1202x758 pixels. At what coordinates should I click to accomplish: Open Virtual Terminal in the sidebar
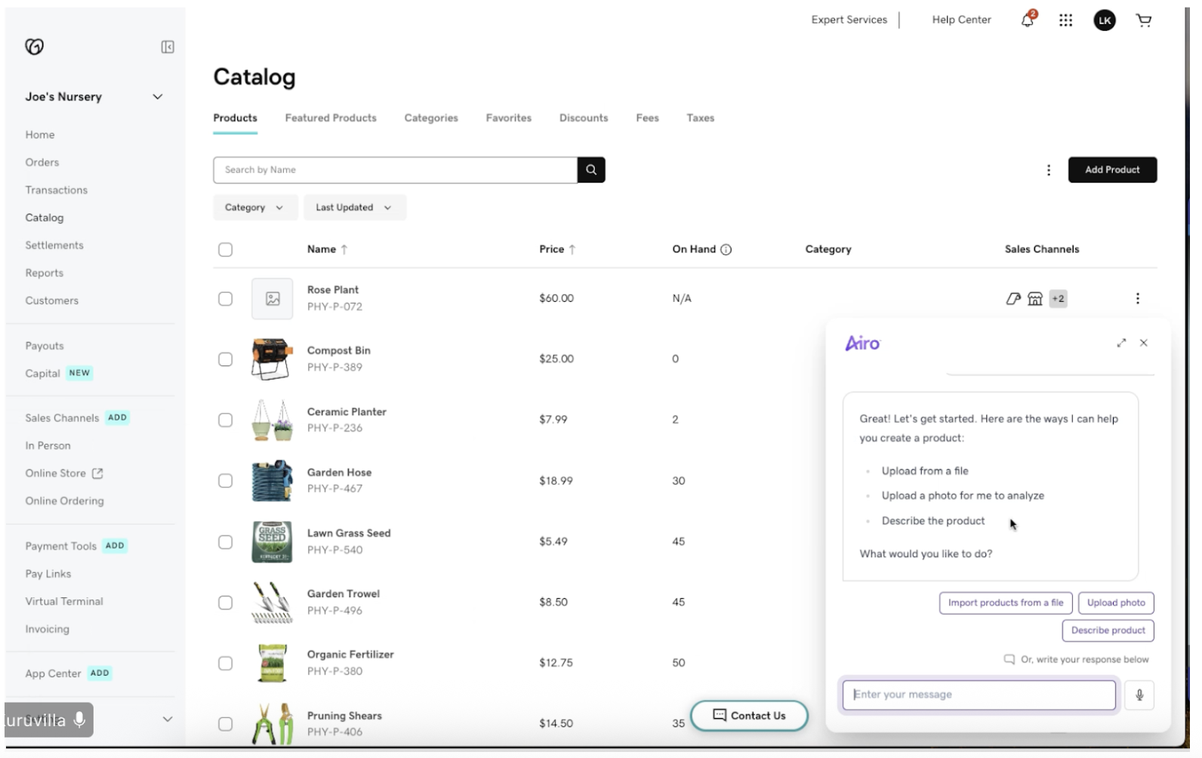[x=64, y=602]
